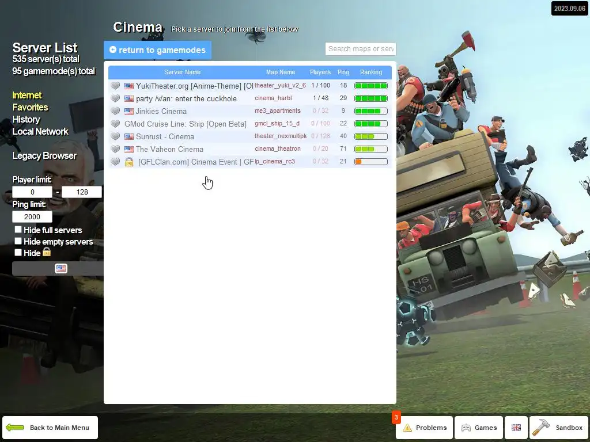590x442 pixels.
Task: Favorite Jinkies Cinema with its heart icon
Action: point(115,111)
